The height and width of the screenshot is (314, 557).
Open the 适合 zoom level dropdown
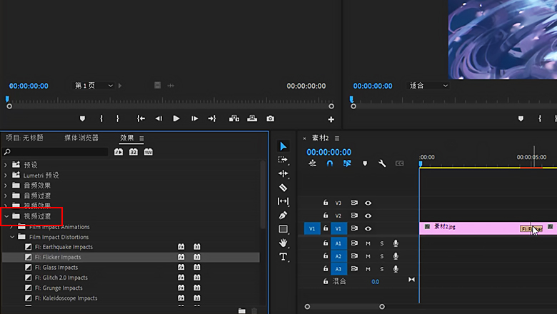(428, 86)
